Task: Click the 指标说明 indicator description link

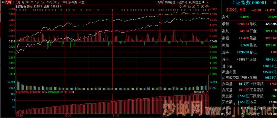Action: 199,92
